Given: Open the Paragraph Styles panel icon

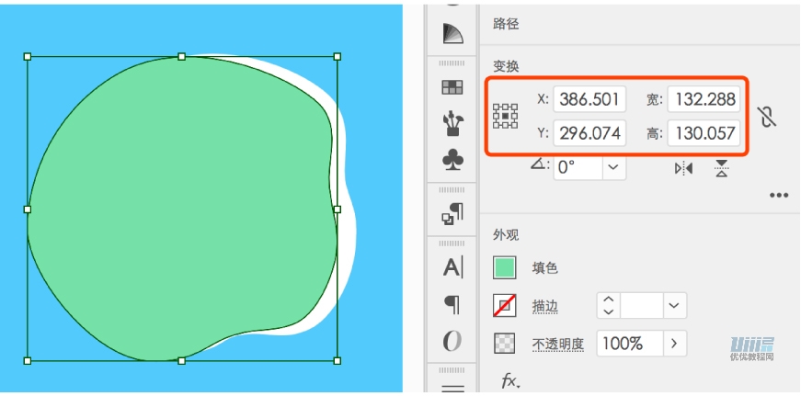Looking at the screenshot, I should coord(452,214).
